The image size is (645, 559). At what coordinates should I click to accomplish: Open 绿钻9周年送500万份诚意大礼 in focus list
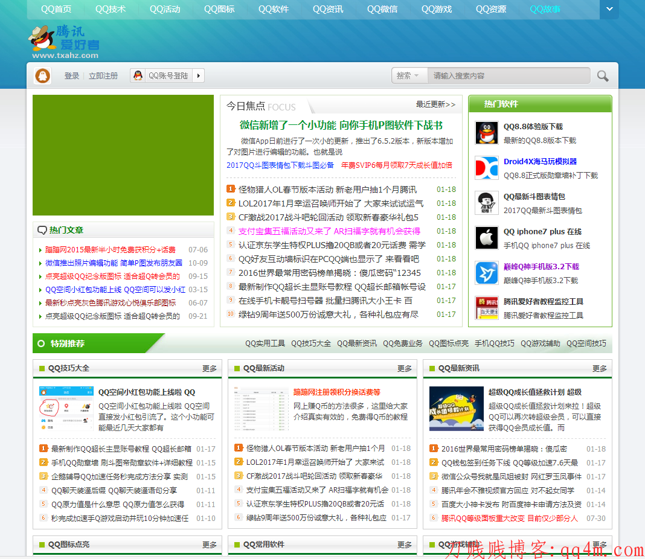point(329,315)
